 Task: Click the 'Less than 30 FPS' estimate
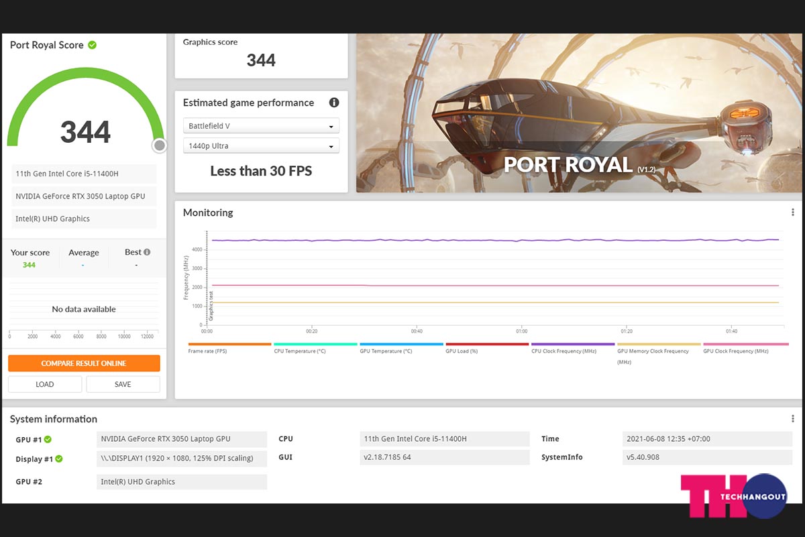click(261, 171)
